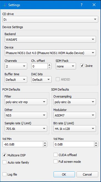Click inside the Vol Min field
101x182 pixels.
pyautogui.click(x=23, y=144)
